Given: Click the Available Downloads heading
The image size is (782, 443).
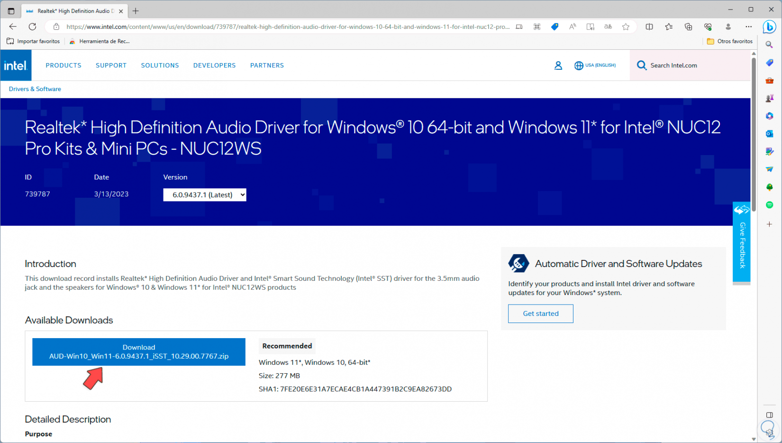Looking at the screenshot, I should pyautogui.click(x=69, y=320).
